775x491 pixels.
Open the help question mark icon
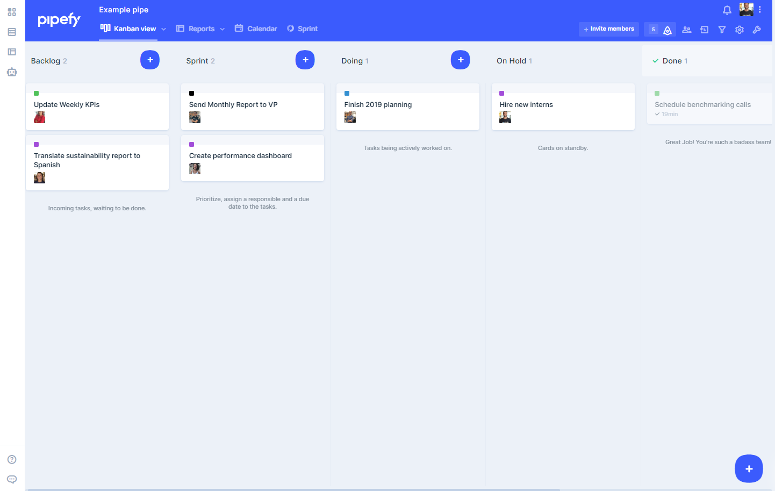coord(12,459)
